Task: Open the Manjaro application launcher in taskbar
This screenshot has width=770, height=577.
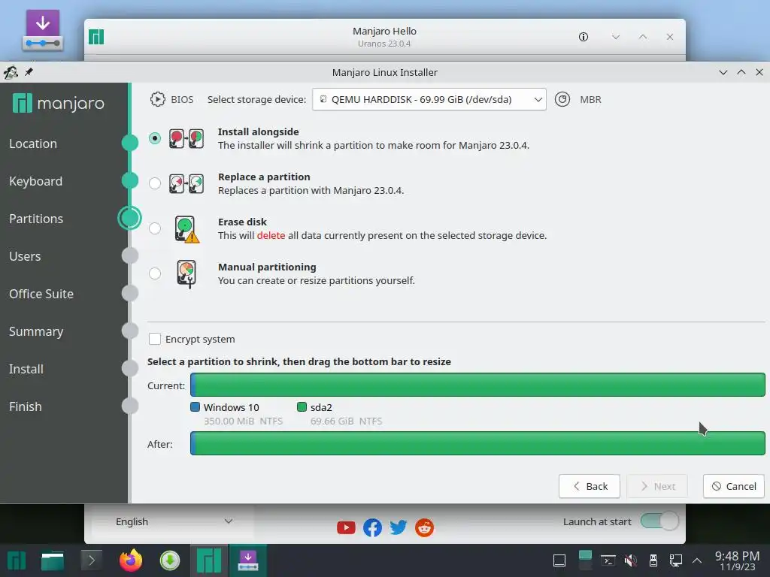Action: [x=17, y=560]
